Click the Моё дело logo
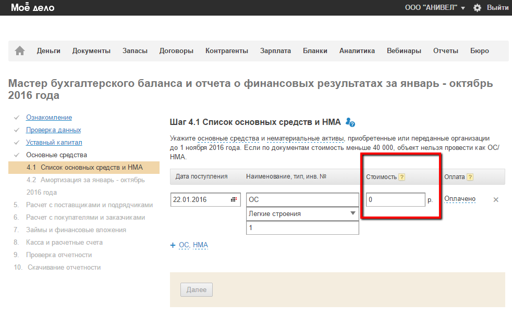The height and width of the screenshot is (329, 512). pos(32,8)
